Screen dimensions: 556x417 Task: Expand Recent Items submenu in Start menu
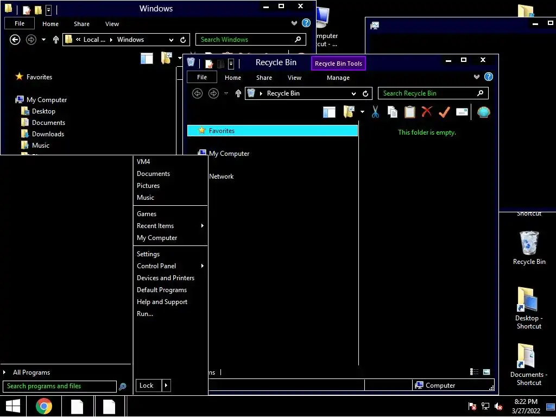click(x=202, y=225)
